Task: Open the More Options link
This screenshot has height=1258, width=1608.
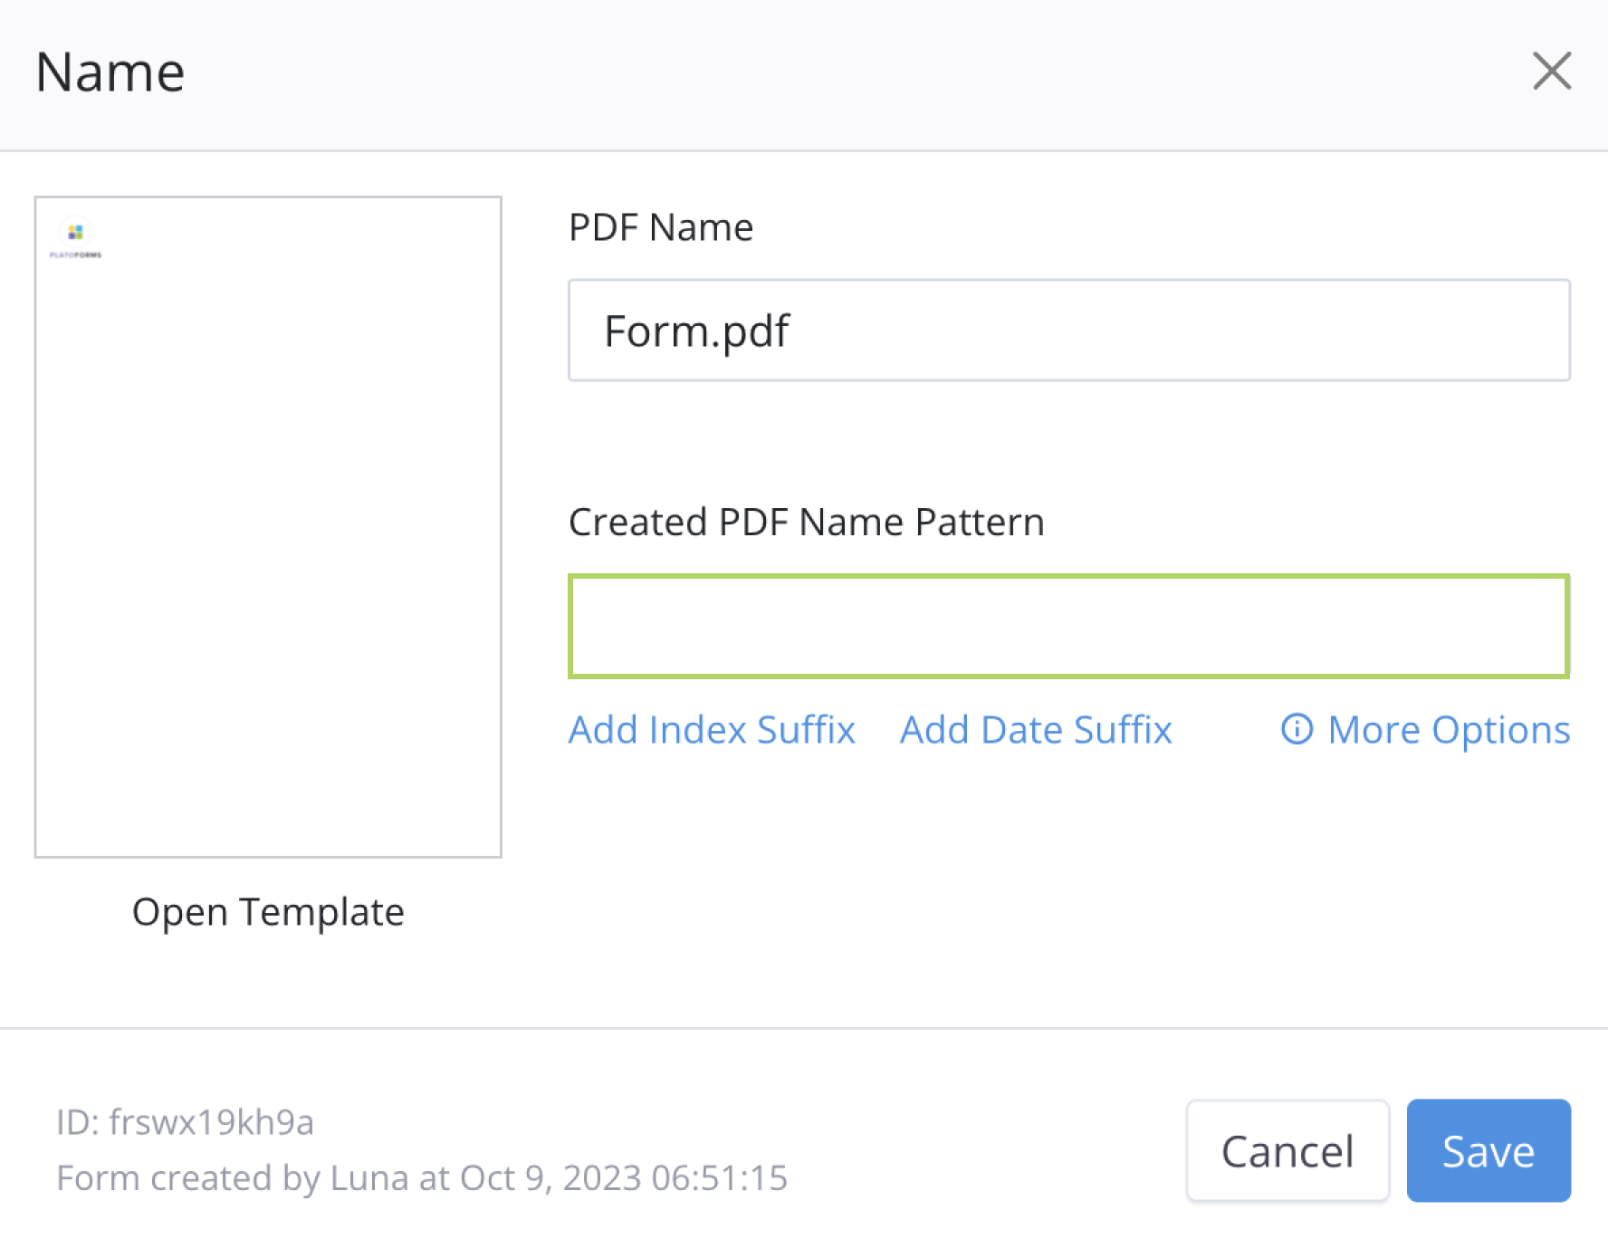Action: (x=1448, y=730)
